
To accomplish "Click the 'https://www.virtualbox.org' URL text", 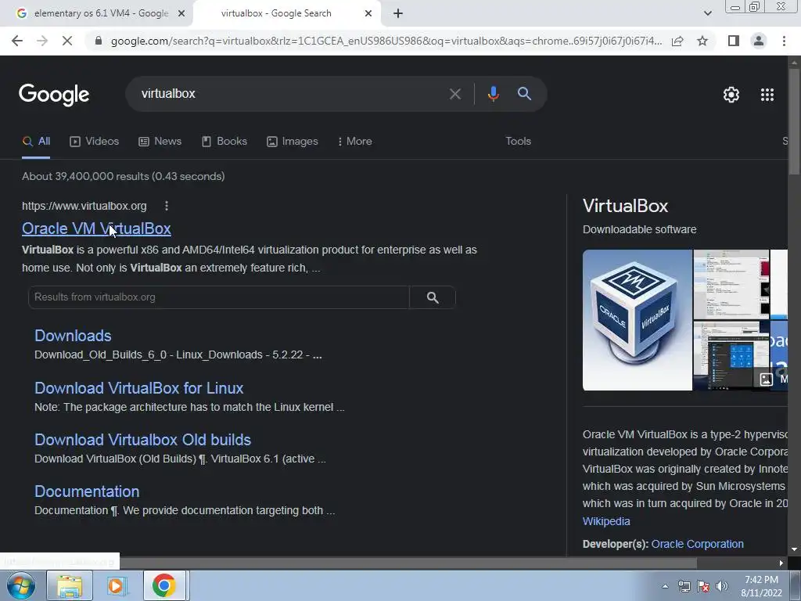I will (84, 206).
